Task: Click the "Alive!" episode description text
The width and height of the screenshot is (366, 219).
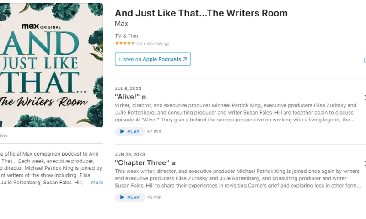Action: pyautogui.click(x=235, y=112)
